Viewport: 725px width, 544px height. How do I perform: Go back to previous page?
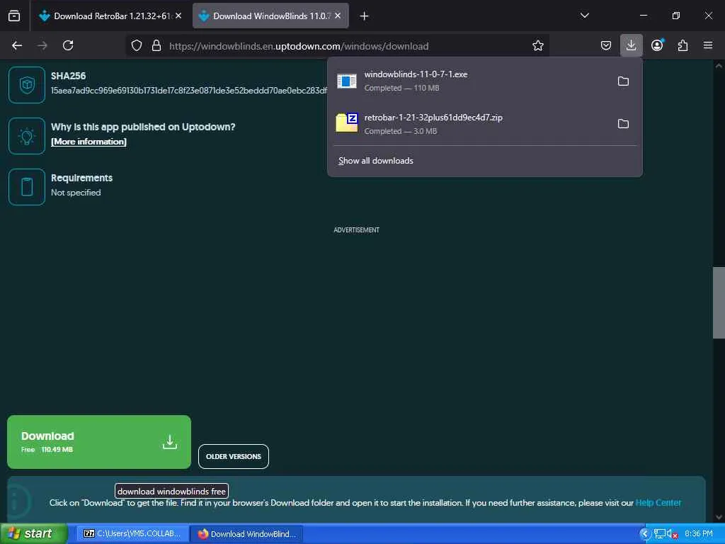pos(17,45)
